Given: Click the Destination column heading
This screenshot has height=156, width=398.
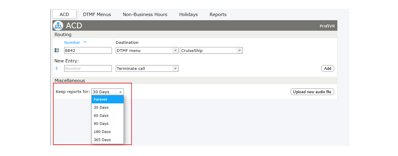Looking at the screenshot, I should [x=127, y=42].
